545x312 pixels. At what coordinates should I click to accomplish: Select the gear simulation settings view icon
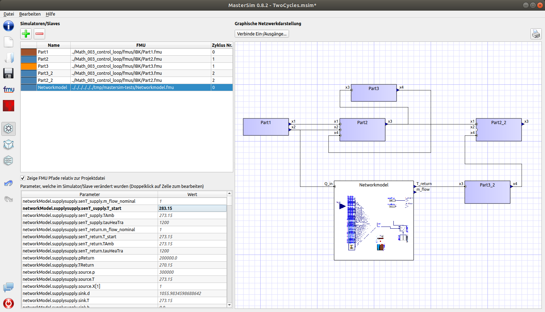(x=8, y=129)
